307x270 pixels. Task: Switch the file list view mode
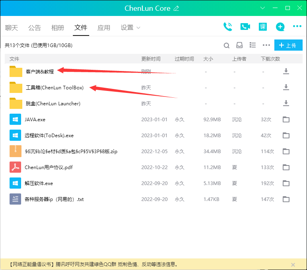tap(252, 45)
